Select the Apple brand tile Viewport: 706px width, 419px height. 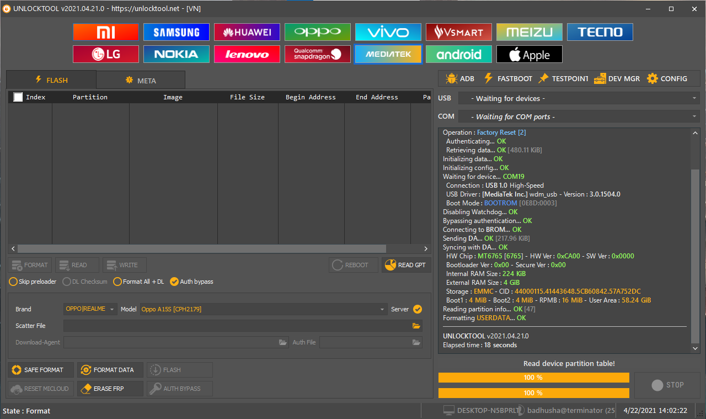[529, 54]
